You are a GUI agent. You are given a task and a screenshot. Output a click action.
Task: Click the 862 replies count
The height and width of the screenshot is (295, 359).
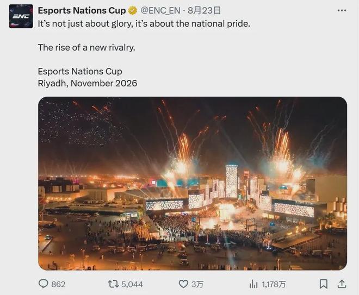58,284
